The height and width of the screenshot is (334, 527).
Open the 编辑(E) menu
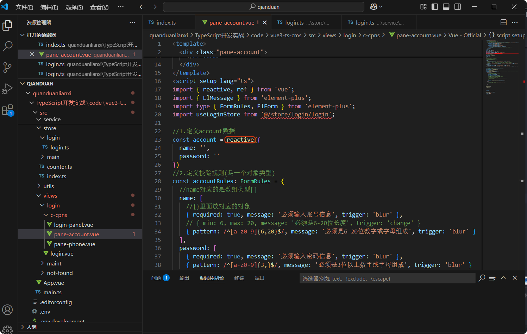point(49,7)
